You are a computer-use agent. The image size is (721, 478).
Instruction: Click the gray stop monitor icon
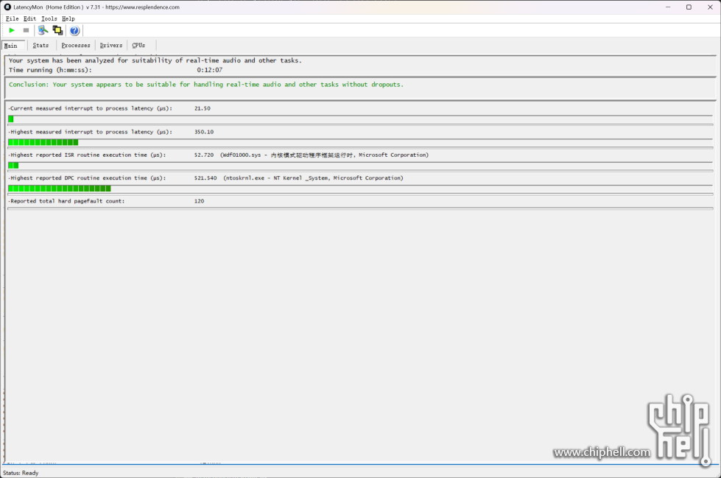coord(27,30)
